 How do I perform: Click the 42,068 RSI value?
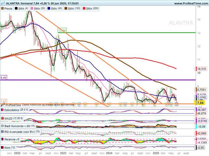tap(201, 133)
